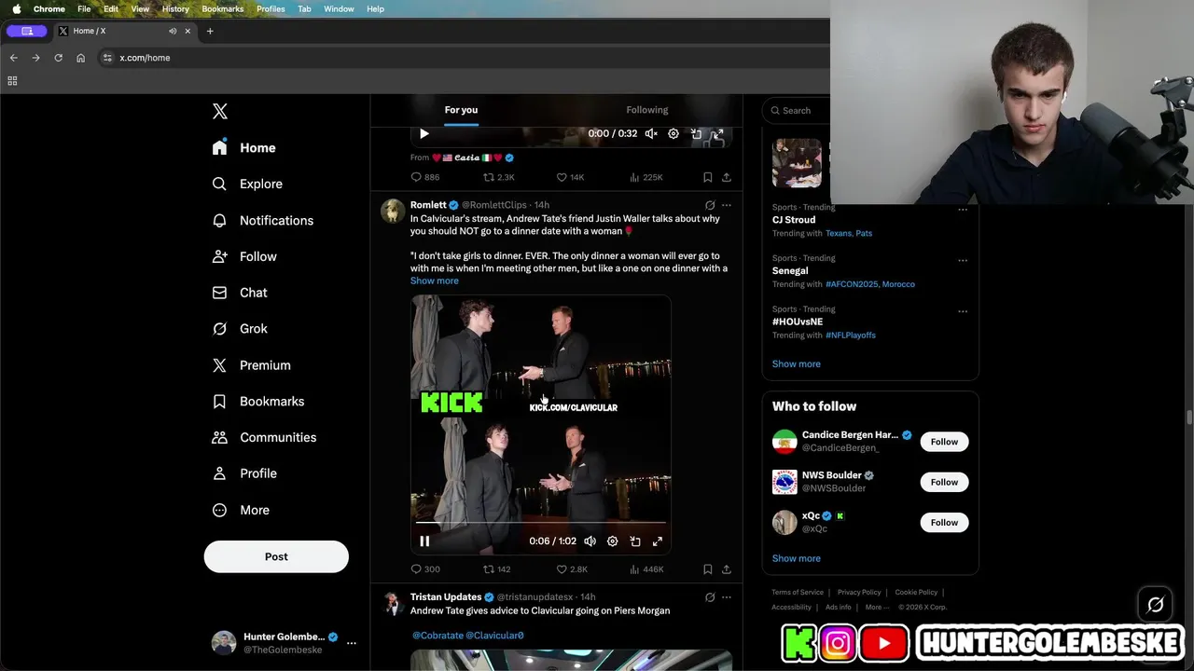
Task: Repost the Romlett post
Action: click(496, 568)
